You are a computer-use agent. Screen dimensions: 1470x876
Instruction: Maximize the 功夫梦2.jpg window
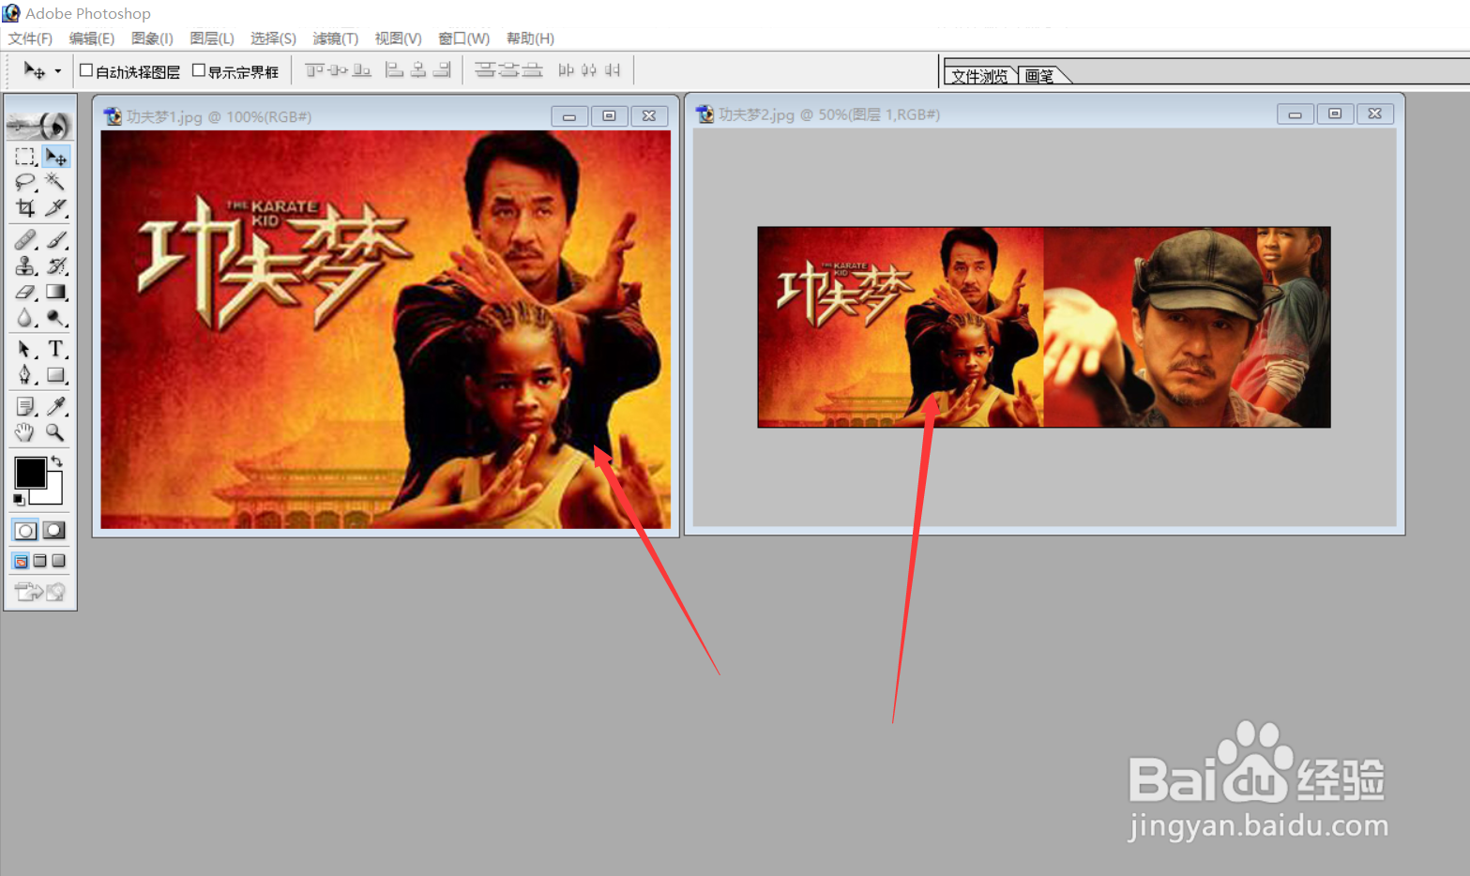coord(1335,113)
